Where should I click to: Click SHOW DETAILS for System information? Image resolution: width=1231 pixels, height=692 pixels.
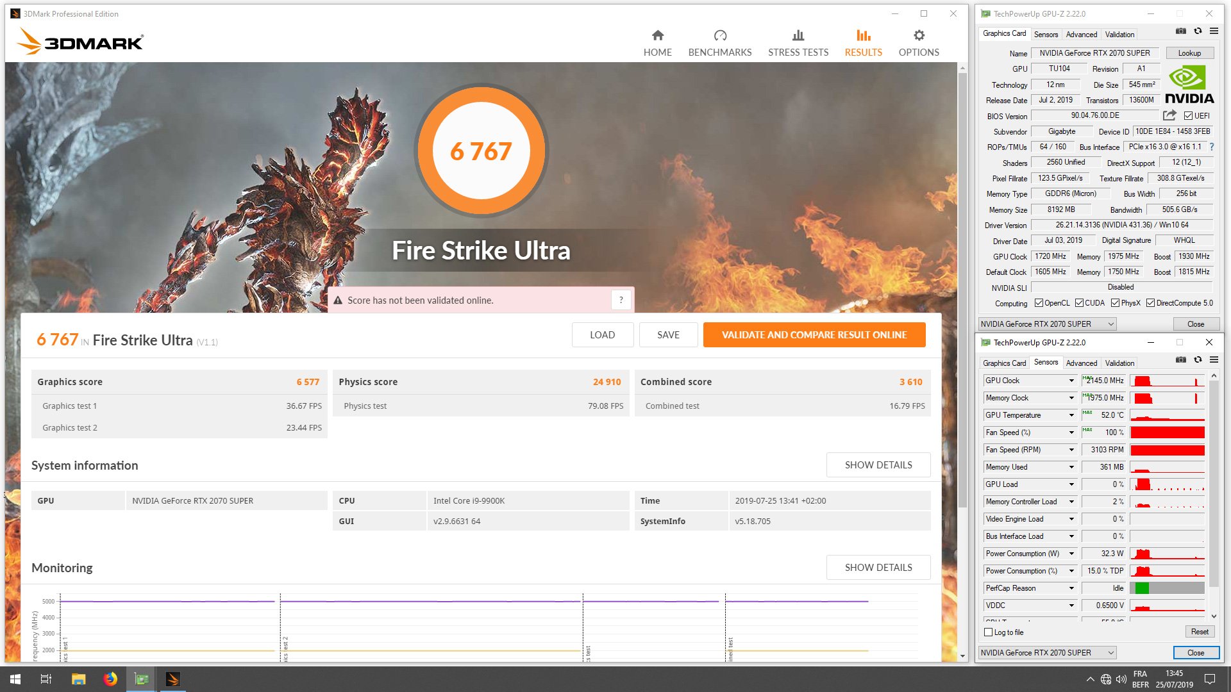pos(878,465)
